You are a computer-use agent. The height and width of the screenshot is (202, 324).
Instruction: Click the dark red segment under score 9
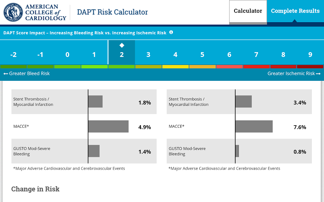pyautogui.click(x=310, y=67)
